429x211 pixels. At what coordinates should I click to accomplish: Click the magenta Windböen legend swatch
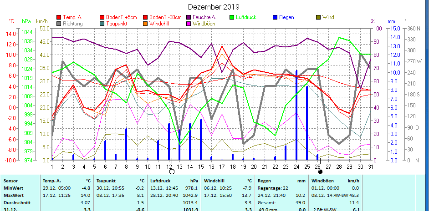[x=188, y=24]
